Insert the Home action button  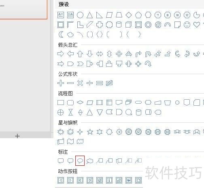100,180
